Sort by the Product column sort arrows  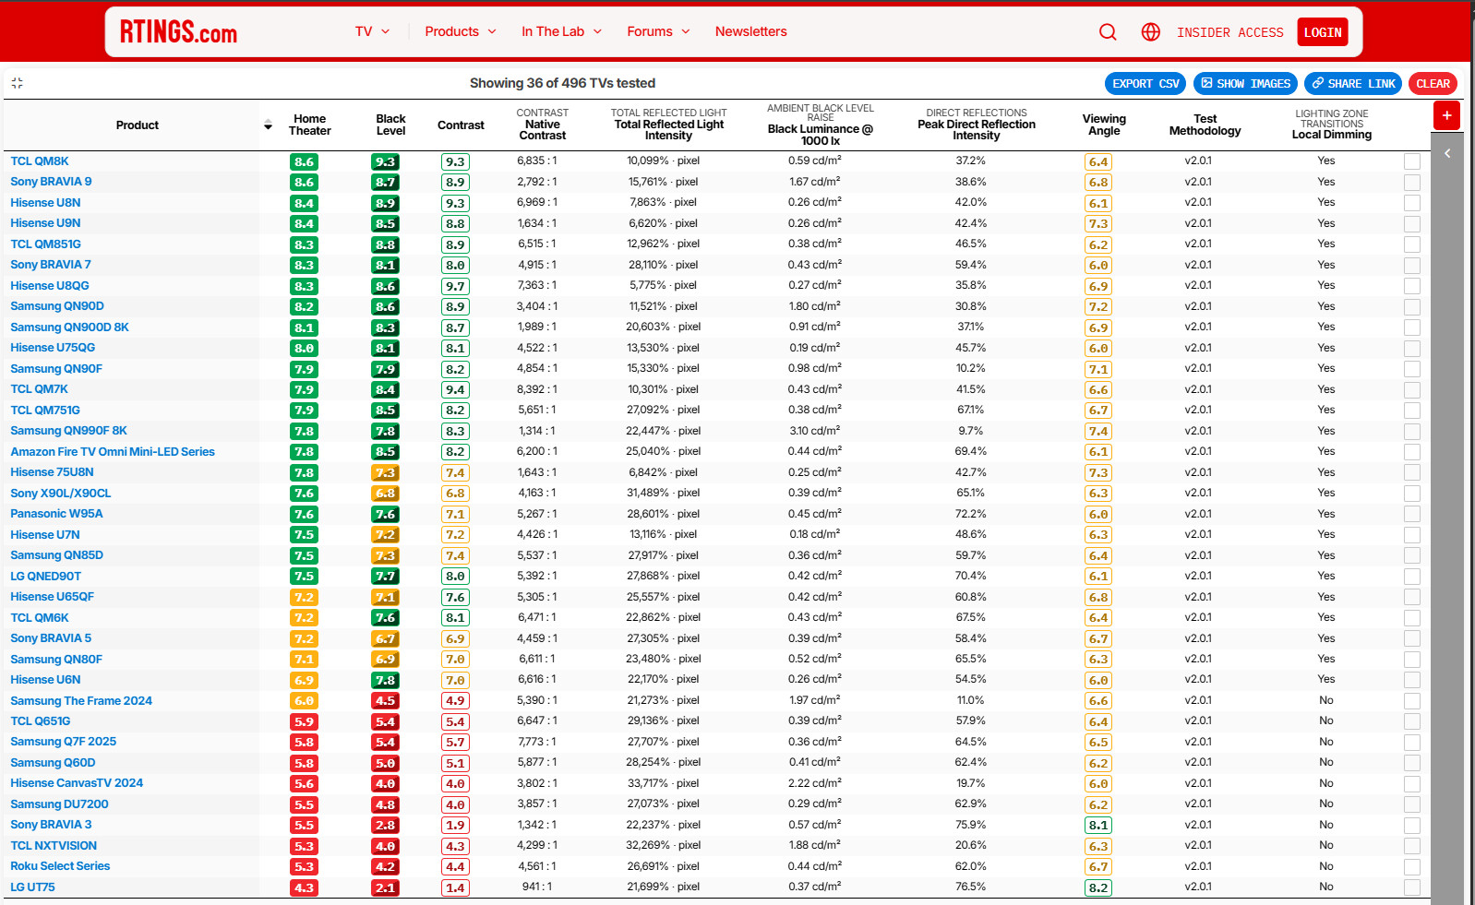[x=268, y=125]
